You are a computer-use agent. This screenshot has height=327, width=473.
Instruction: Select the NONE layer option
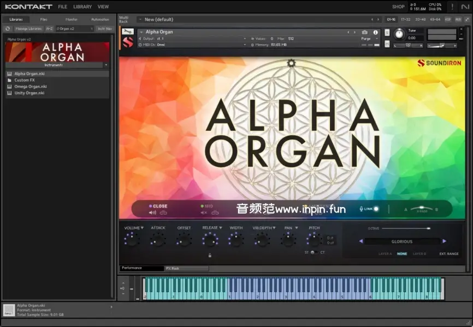[x=402, y=253]
